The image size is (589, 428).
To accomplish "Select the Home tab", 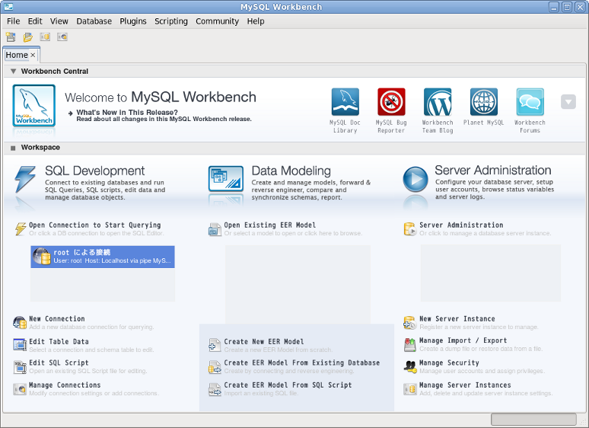I will 17,55.
